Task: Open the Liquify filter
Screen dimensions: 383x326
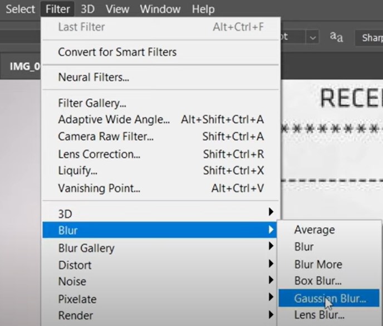Action: point(78,171)
